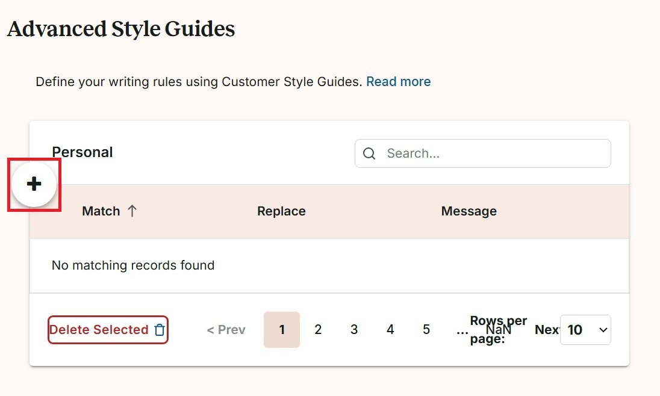Click Delete Selected button
Viewport: 660px width, 396px height.
coord(108,330)
